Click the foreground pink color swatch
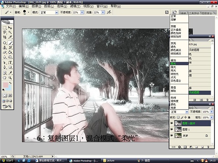The height and width of the screenshot is (163, 218). [6, 85]
